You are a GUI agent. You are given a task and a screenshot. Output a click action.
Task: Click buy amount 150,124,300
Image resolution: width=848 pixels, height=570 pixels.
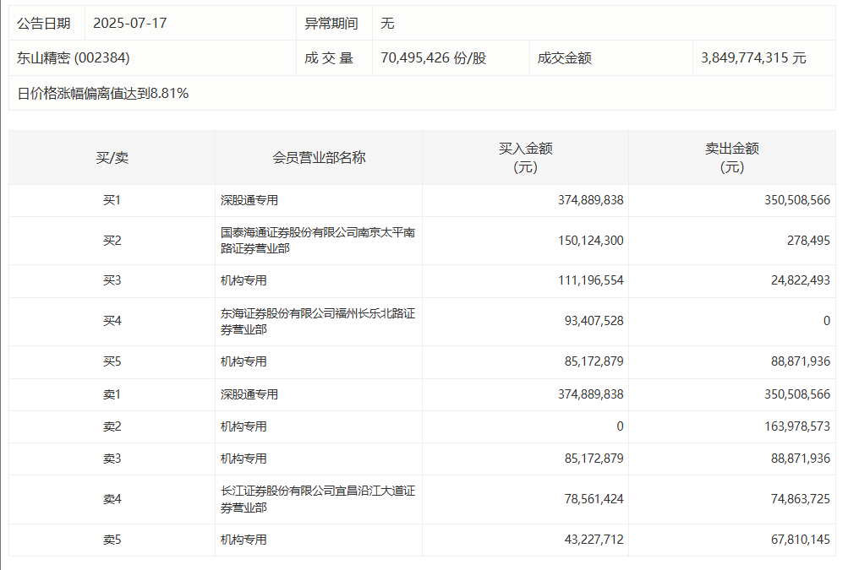(591, 241)
